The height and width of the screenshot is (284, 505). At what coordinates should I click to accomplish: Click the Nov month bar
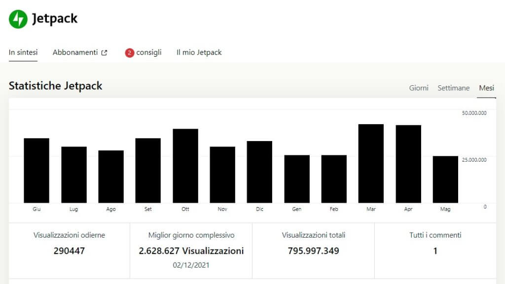pos(222,175)
